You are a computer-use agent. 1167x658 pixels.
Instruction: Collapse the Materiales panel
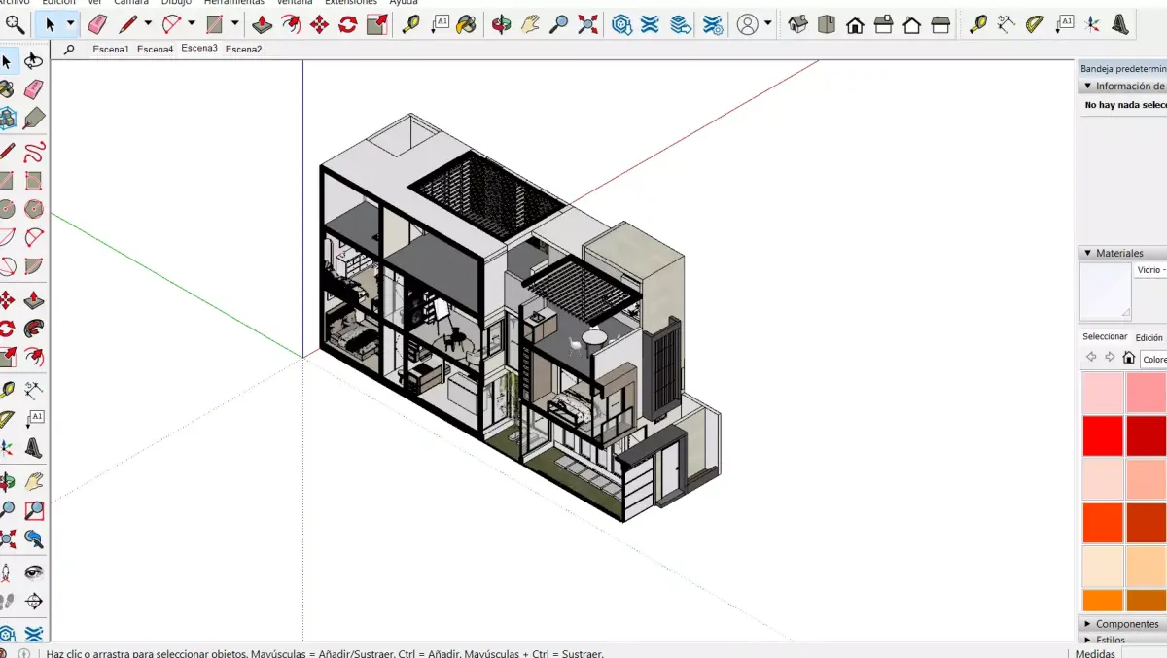click(1088, 254)
